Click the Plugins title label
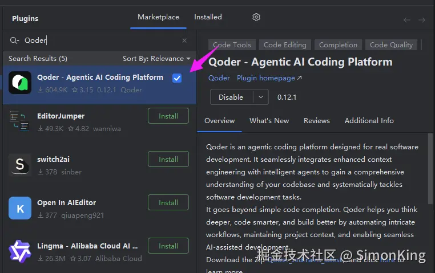Screen dimensions: 435x273 pyautogui.click(x=25, y=19)
